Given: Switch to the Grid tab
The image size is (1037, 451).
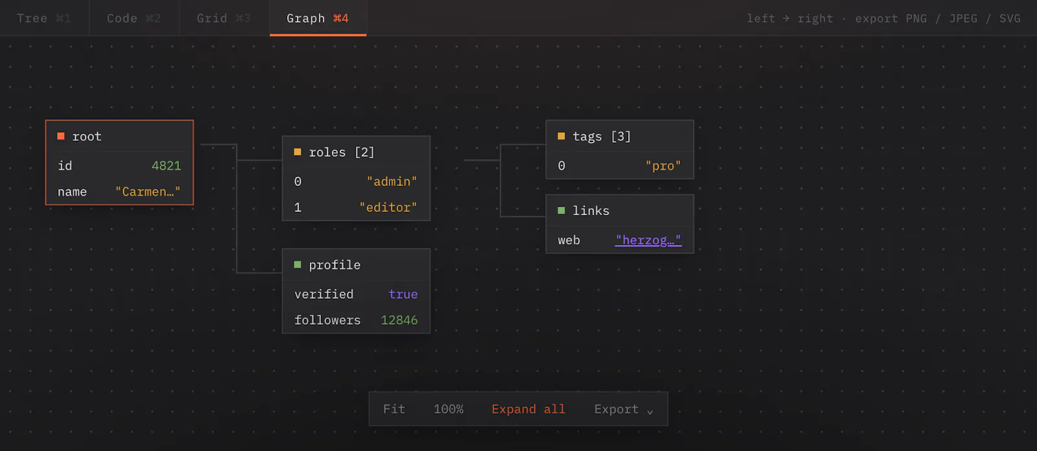Looking at the screenshot, I should point(224,18).
